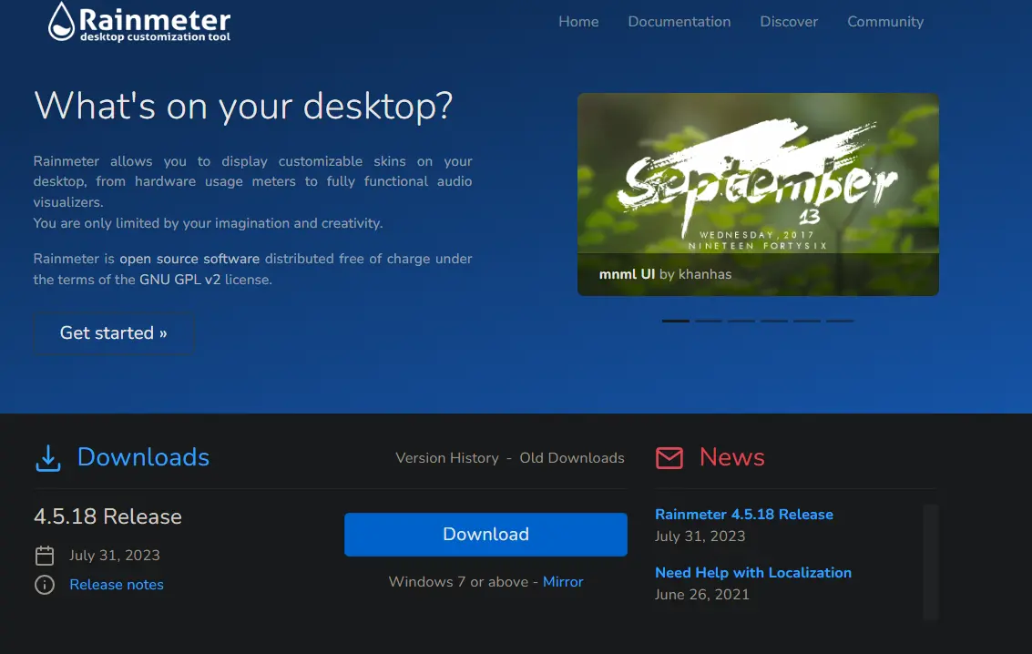Select the fourth carousel slide indicator
This screenshot has height=654, width=1032.
(x=774, y=321)
